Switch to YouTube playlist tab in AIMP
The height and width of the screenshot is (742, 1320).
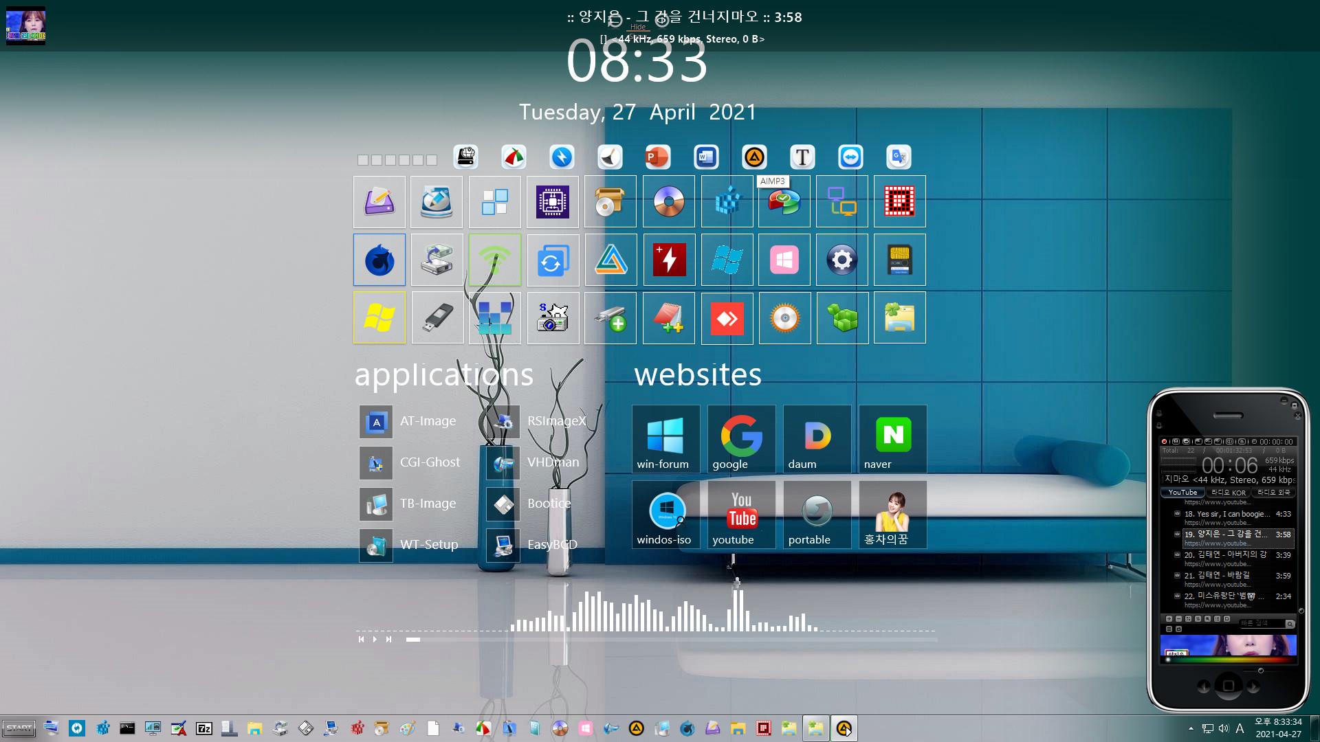tap(1182, 492)
